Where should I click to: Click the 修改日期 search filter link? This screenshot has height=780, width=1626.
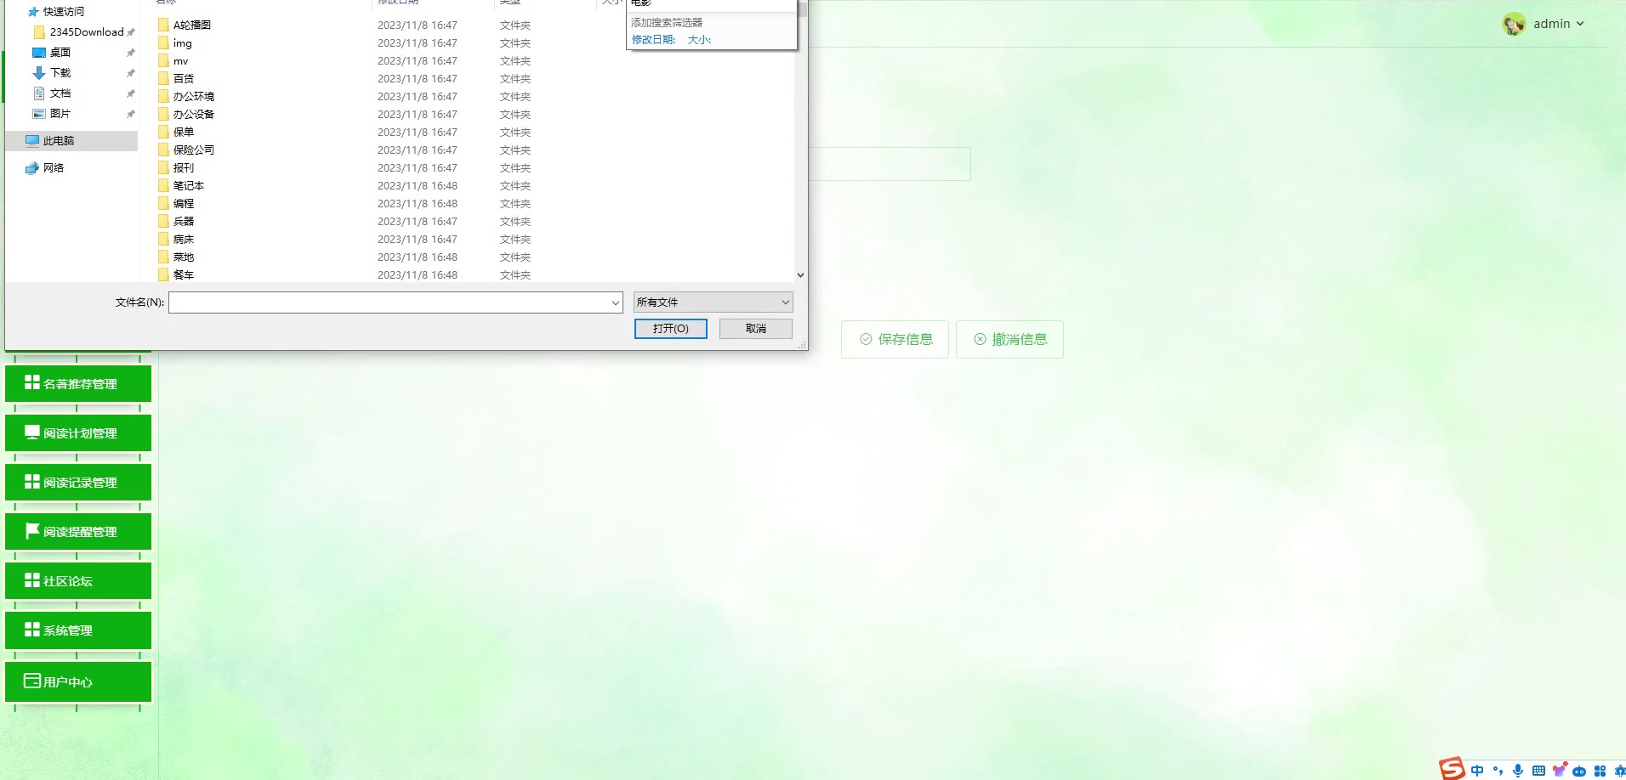[x=653, y=39]
